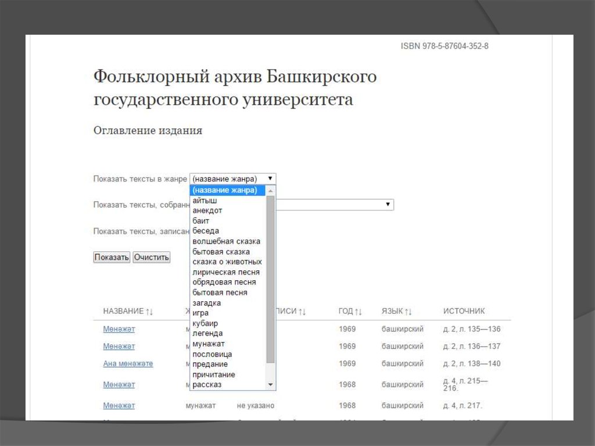This screenshot has width=595, height=446.
Task: Click scroll-down arrow in genre list
Action: pyautogui.click(x=270, y=385)
